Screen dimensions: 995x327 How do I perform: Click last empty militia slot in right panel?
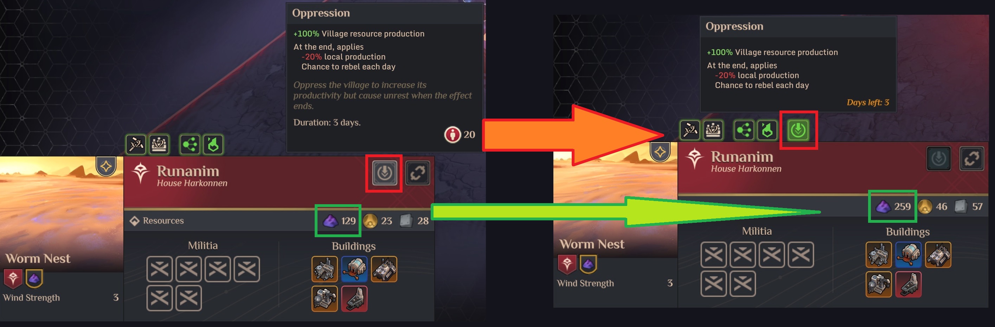pos(743,284)
